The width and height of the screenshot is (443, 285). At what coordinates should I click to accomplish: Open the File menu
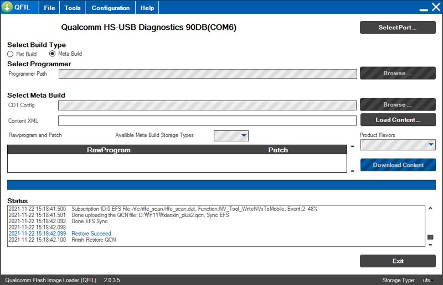[x=49, y=8]
